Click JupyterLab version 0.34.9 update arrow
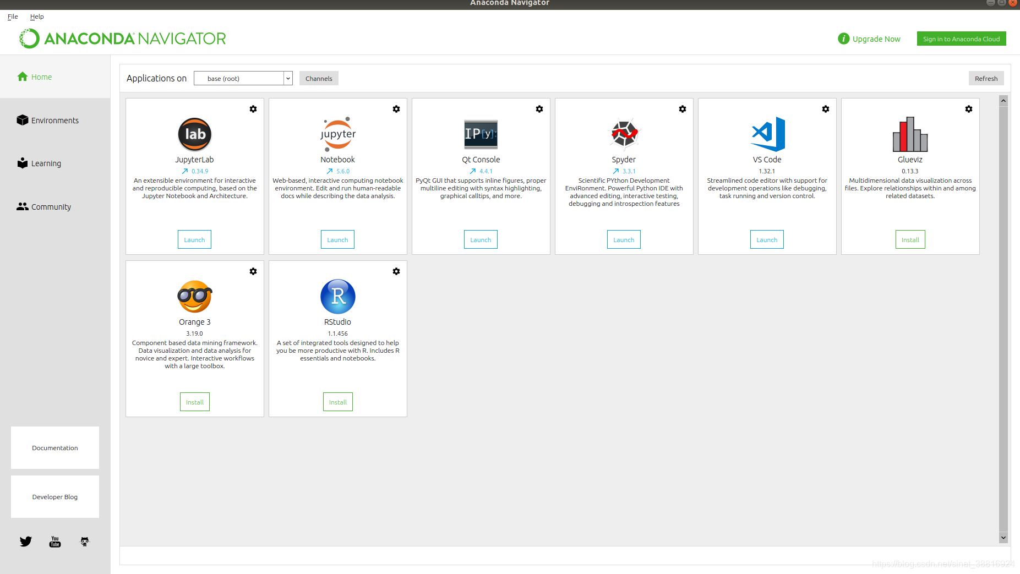The image size is (1020, 574). pos(185,171)
